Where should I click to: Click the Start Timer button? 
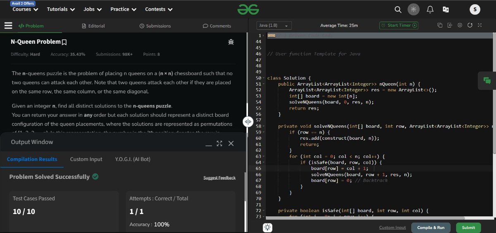[x=399, y=25]
